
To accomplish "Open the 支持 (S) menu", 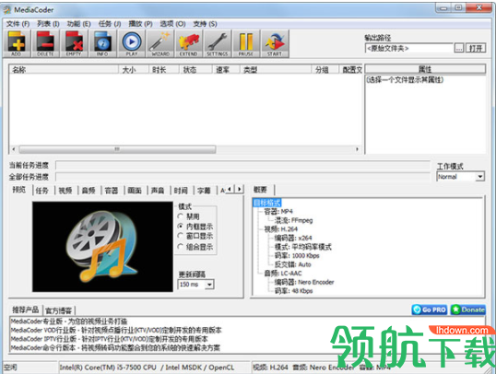I will [x=205, y=24].
